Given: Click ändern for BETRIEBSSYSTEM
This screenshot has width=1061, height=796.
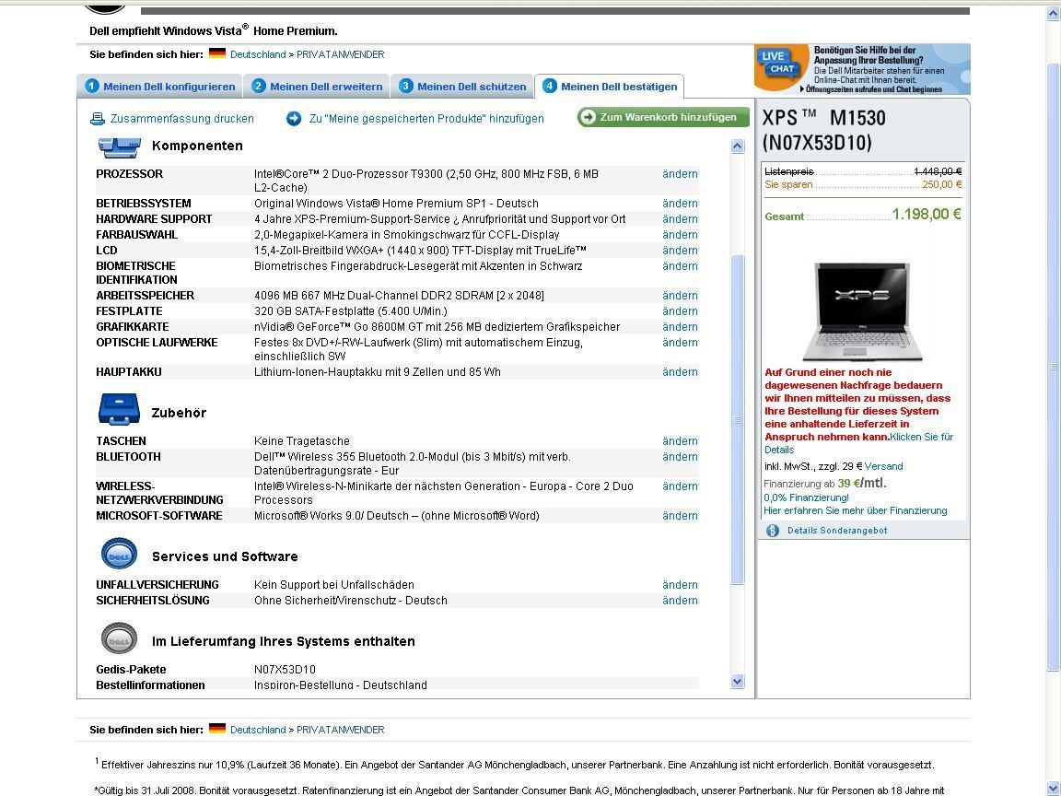Looking at the screenshot, I should 680,204.
